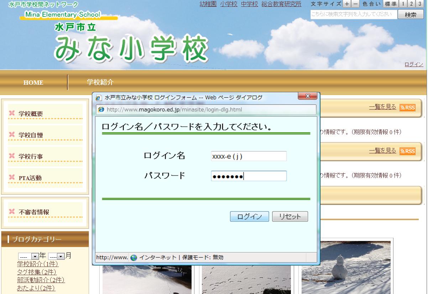Open 学校紹介(1件) blog category link

click(x=38, y=264)
